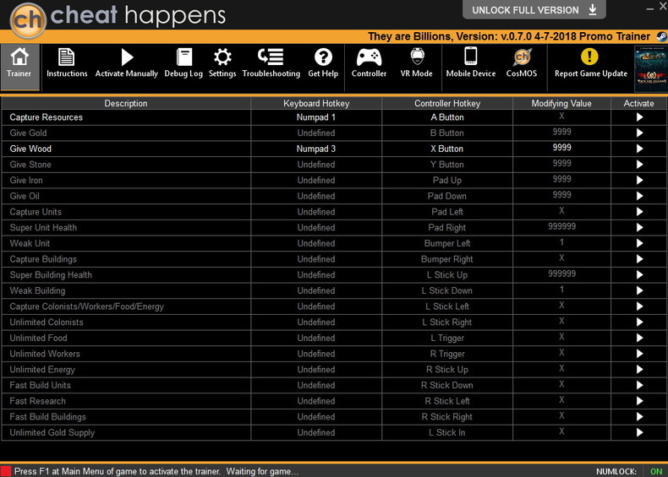668x477 pixels.
Task: Activate Unlimited Gold Supply arrow
Action: [639, 432]
